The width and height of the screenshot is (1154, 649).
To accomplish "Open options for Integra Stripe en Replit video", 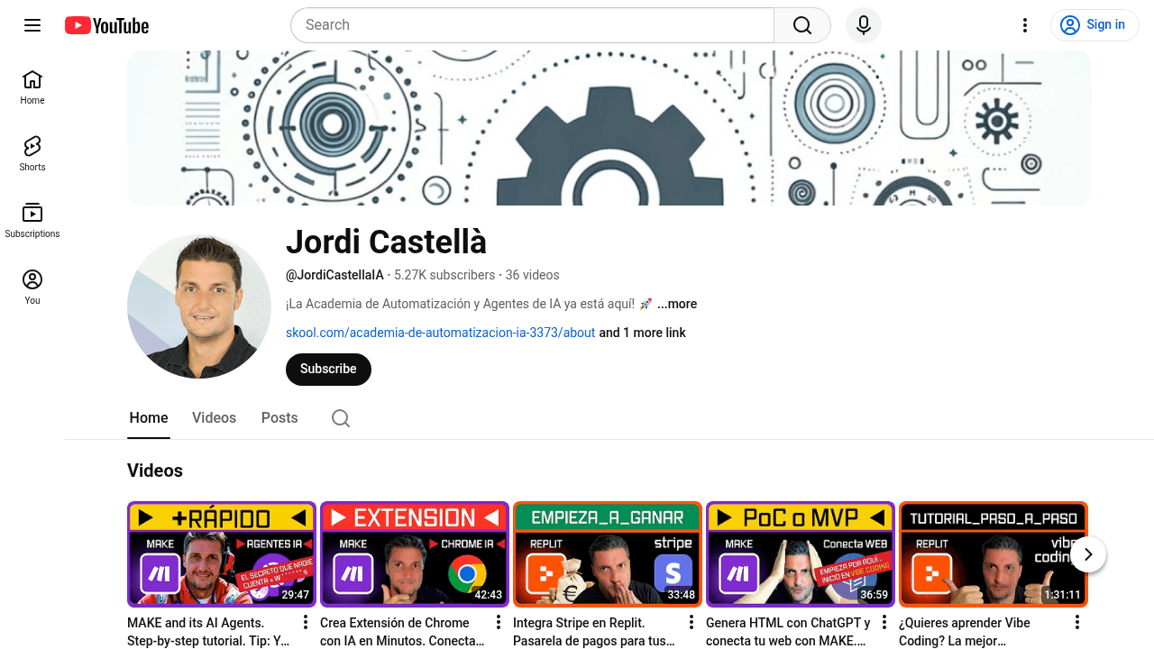I will pos(691,623).
